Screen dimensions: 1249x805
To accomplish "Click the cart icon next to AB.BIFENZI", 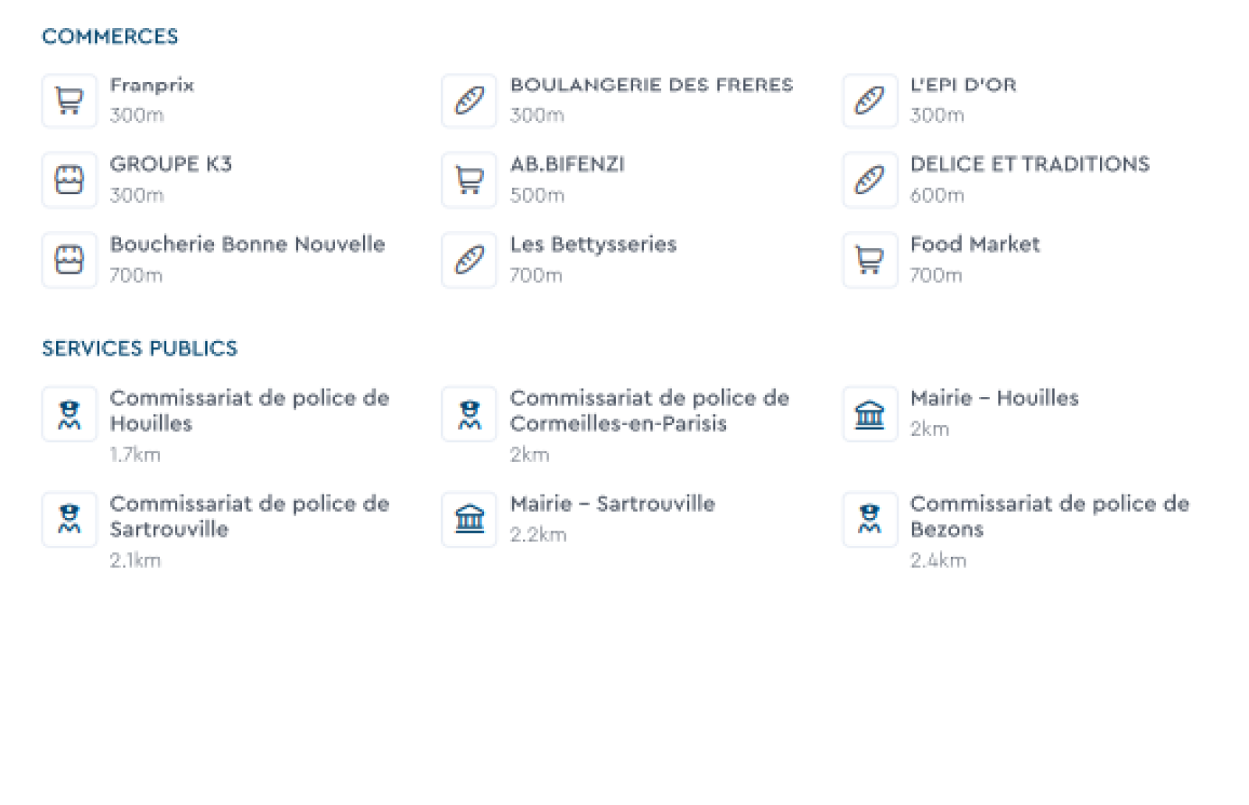I will 469,180.
